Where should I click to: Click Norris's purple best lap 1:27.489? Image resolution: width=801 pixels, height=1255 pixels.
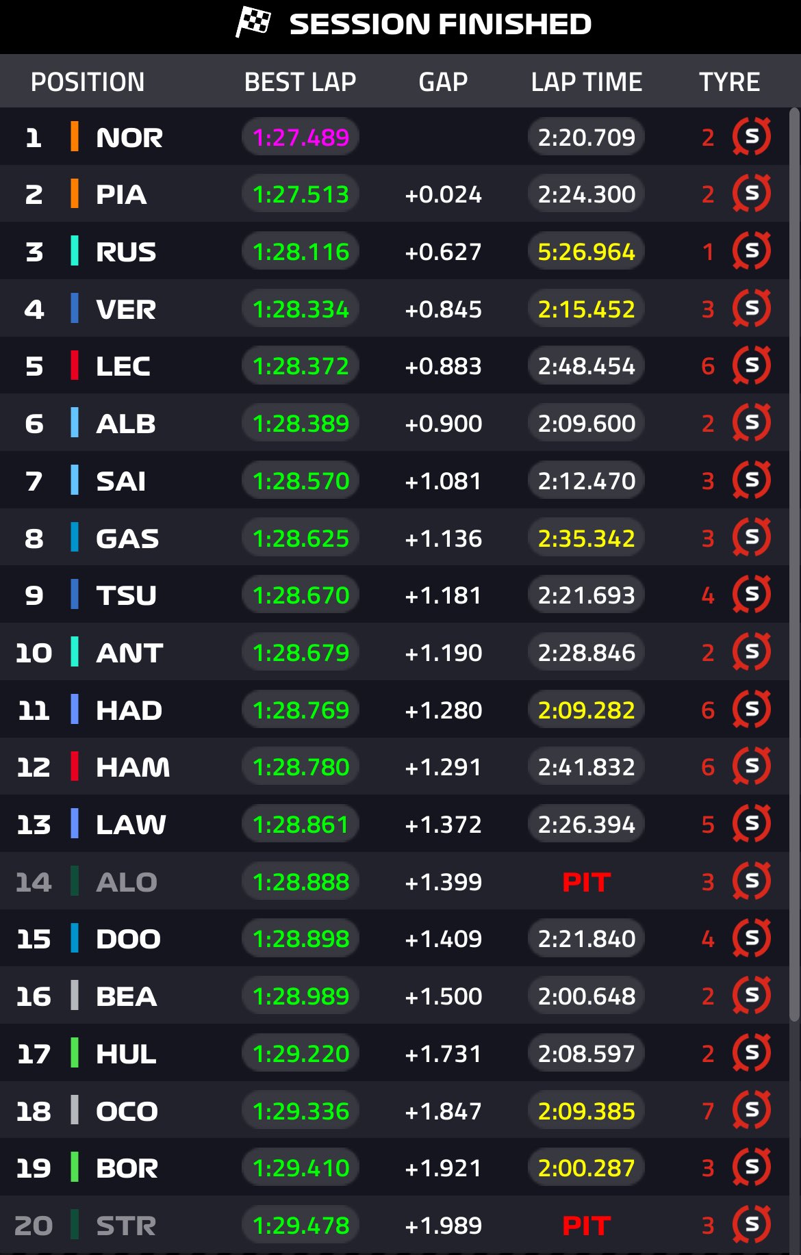click(x=301, y=138)
